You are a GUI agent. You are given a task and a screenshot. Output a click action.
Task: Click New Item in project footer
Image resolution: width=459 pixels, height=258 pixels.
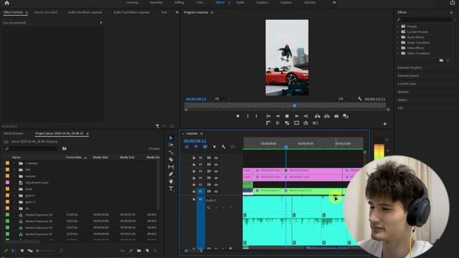(147, 251)
